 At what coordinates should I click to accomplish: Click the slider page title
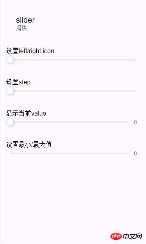click(x=25, y=20)
